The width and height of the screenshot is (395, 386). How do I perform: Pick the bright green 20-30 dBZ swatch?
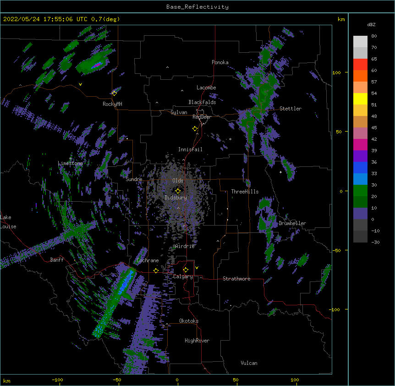click(x=360, y=191)
